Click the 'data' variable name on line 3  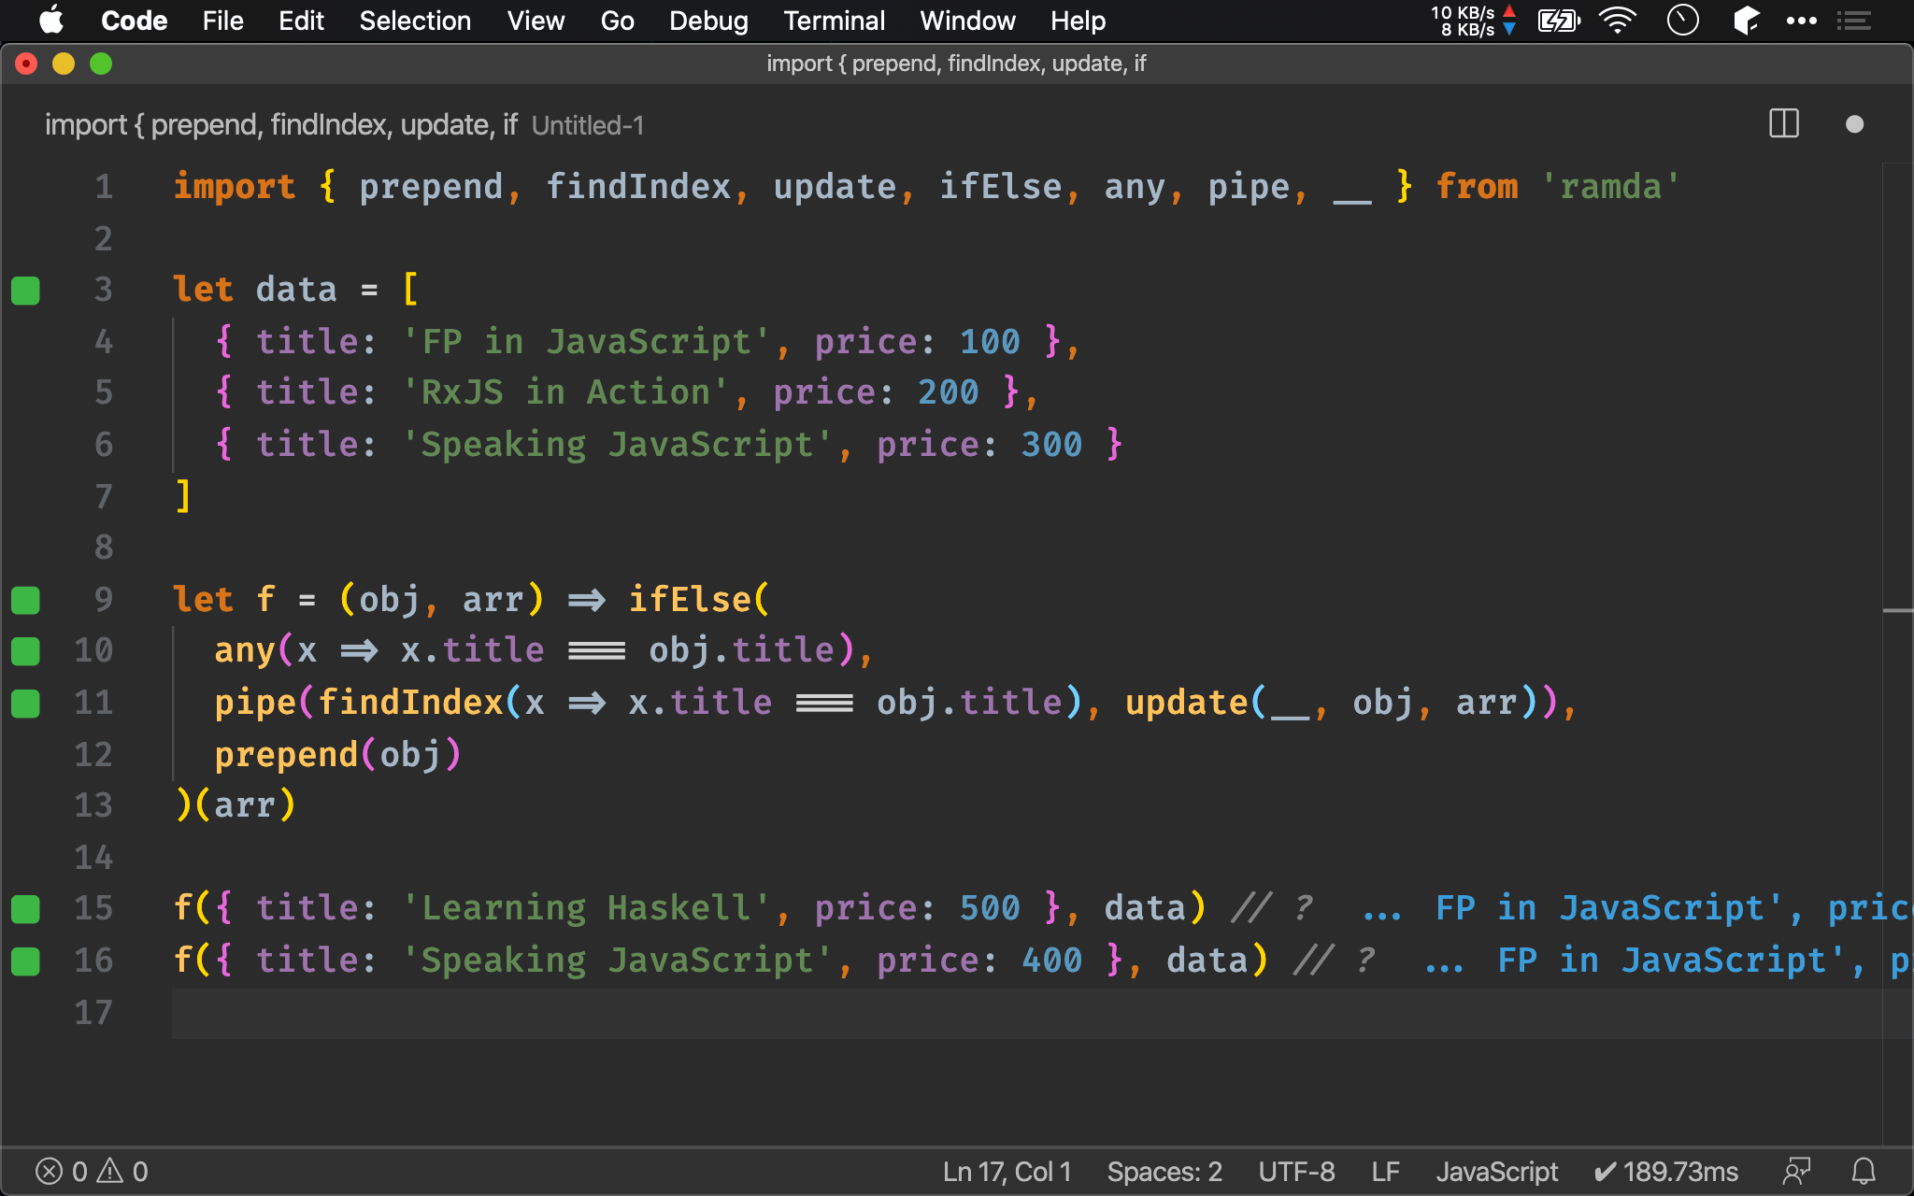coord(296,290)
